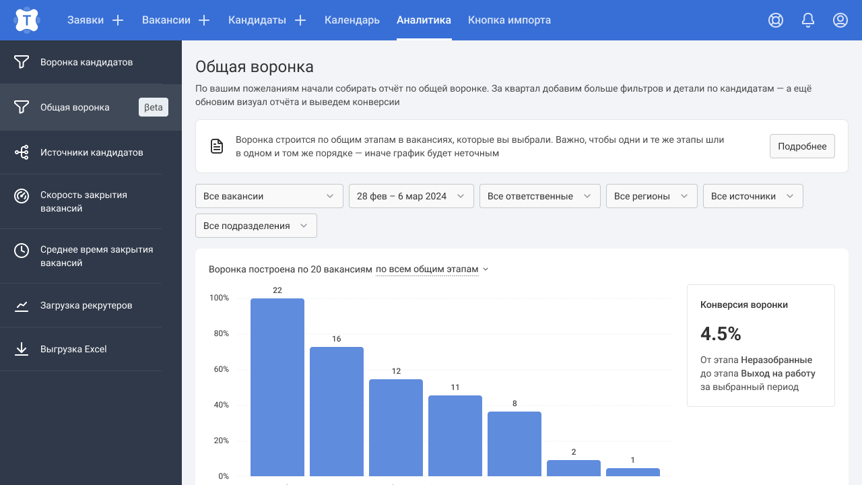Expand Все регионы dropdown
Image resolution: width=862 pixels, height=485 pixels.
pyautogui.click(x=652, y=196)
